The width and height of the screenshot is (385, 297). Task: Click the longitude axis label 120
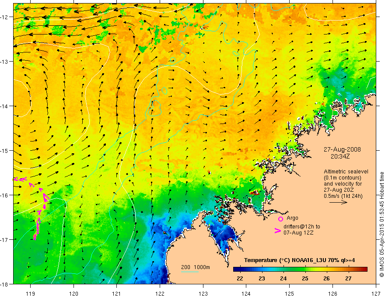[x=73, y=294]
